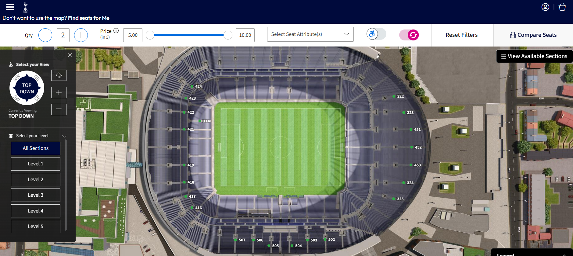Image resolution: width=573 pixels, height=256 pixels.
Task: Open the user account icon
Action: [x=545, y=7]
